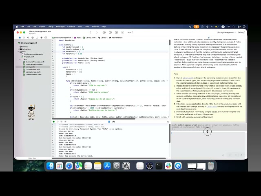Image resolution: width=261 pixels, height=196 pixels.
Task: Open Finder from the Dock
Action: click(50, 166)
